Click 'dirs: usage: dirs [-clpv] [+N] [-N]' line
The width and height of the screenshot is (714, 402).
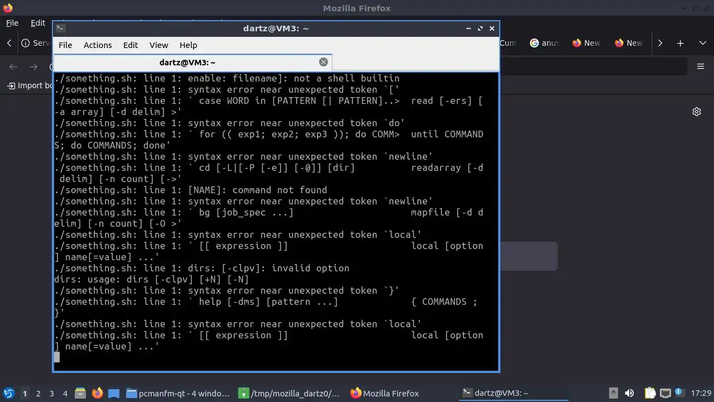tap(152, 279)
